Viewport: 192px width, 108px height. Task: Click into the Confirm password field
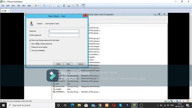pyautogui.click(x=64, y=35)
